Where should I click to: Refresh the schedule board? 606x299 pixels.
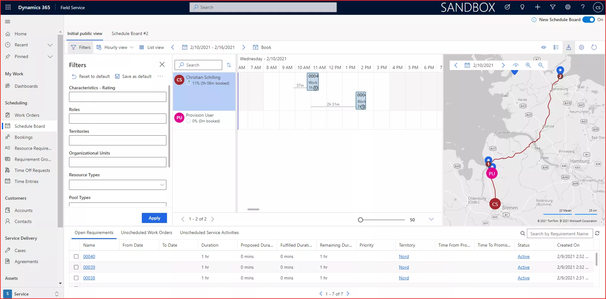(x=594, y=47)
